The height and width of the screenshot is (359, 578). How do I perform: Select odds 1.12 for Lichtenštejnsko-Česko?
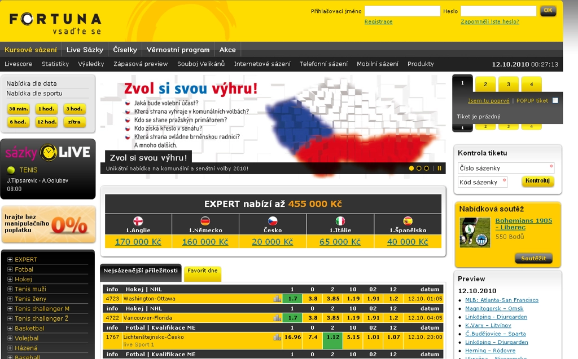[333, 340]
